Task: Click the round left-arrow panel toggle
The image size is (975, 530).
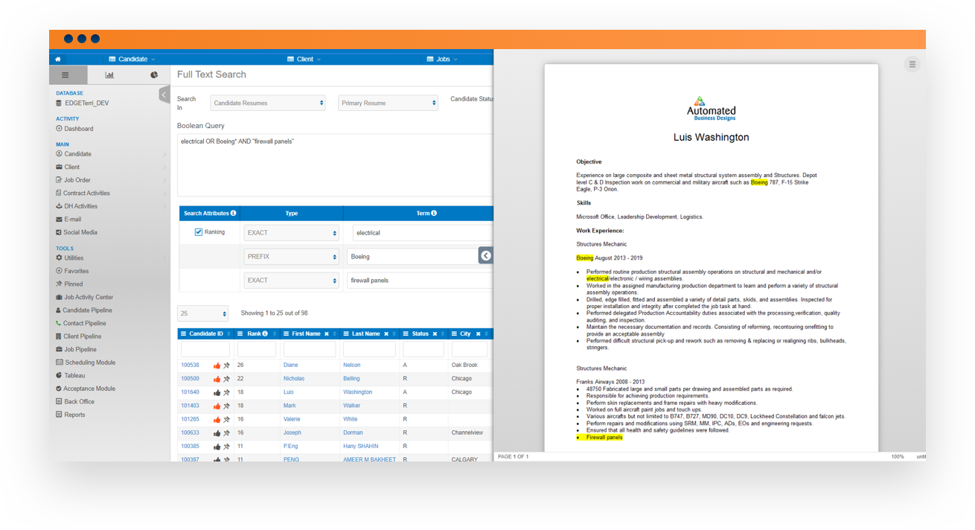Action: pyautogui.click(x=486, y=255)
